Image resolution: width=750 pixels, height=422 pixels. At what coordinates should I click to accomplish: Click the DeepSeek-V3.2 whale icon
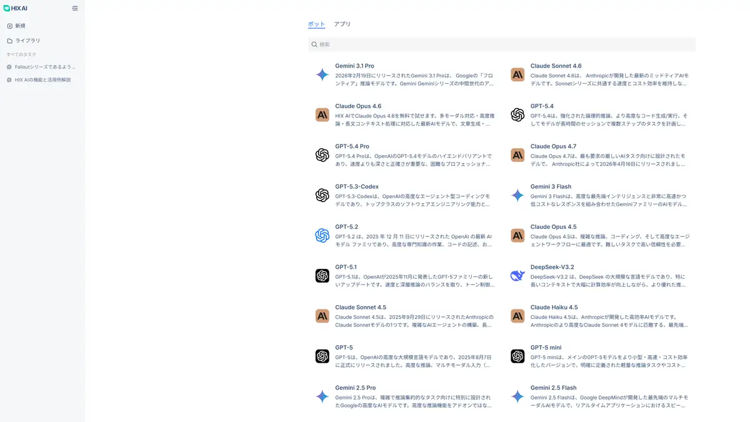pos(517,276)
